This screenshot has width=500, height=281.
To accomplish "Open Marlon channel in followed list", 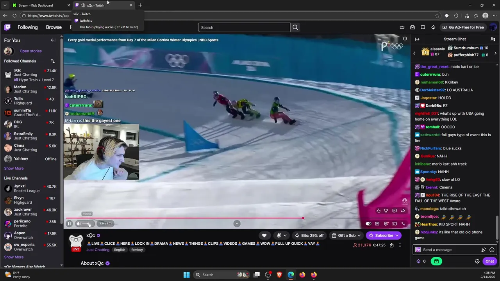I will click(x=30, y=89).
